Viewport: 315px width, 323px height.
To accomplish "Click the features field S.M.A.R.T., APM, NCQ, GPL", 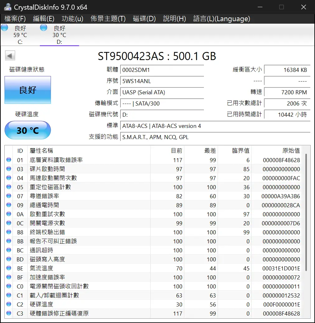I will (215, 137).
